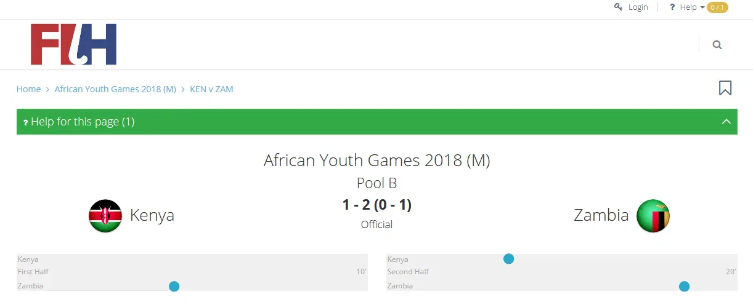
Task: Click the Kenya flag icon
Action: click(105, 216)
